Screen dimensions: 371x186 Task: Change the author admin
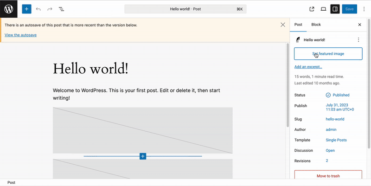pyautogui.click(x=331, y=129)
